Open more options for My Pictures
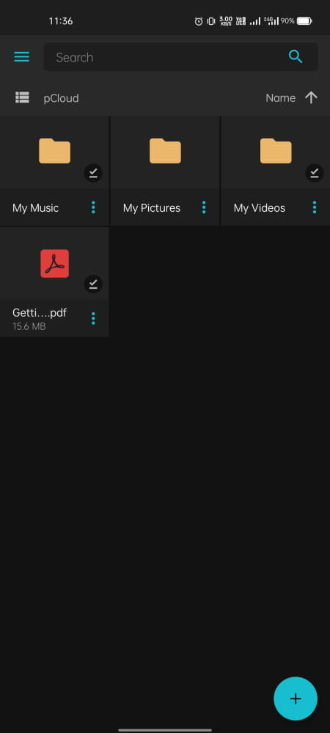This screenshot has width=330, height=733. pyautogui.click(x=204, y=207)
